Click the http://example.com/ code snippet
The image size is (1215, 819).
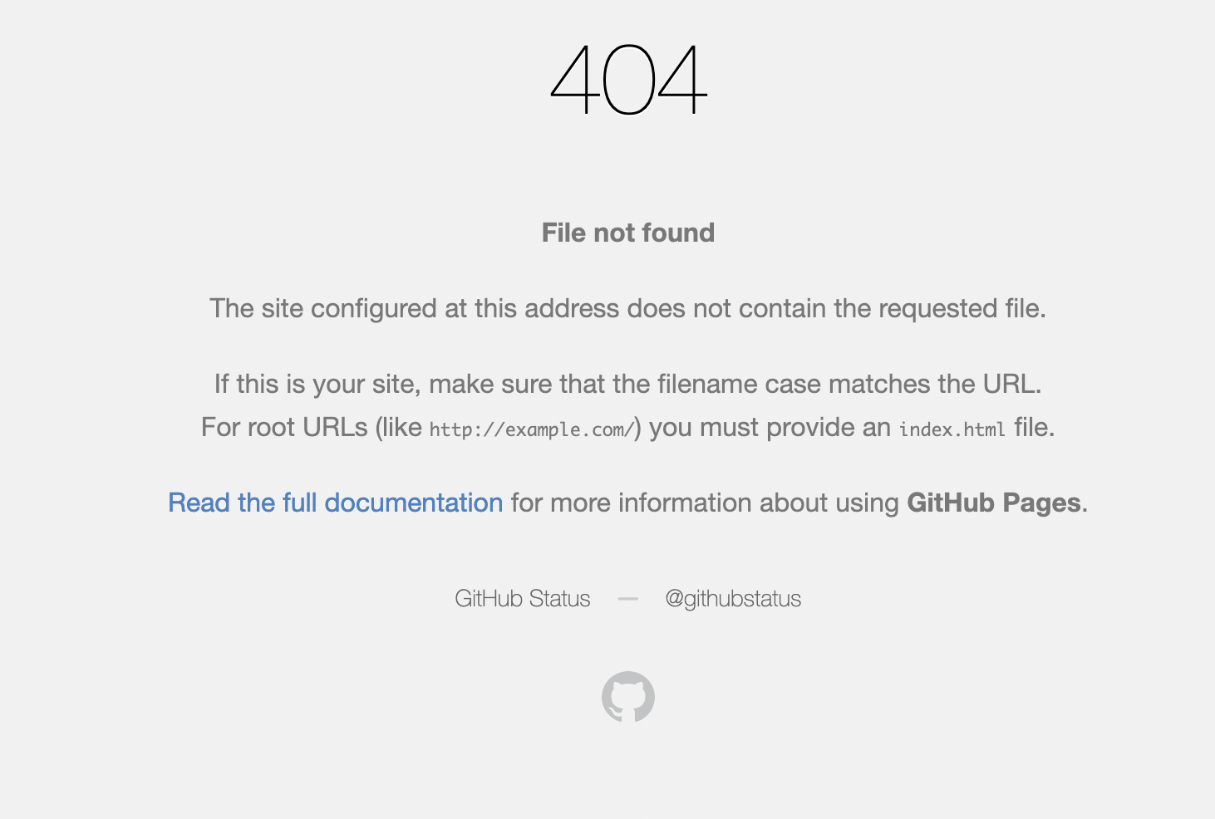[x=532, y=429]
